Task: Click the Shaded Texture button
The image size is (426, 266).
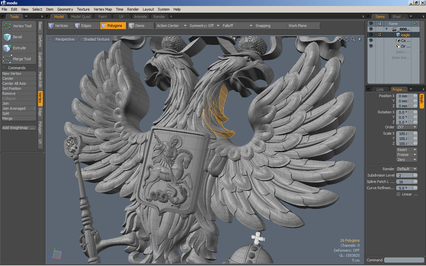Action: point(96,39)
